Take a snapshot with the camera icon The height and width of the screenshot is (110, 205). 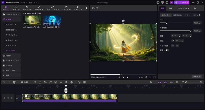pyautogui.click(x=146, y=77)
